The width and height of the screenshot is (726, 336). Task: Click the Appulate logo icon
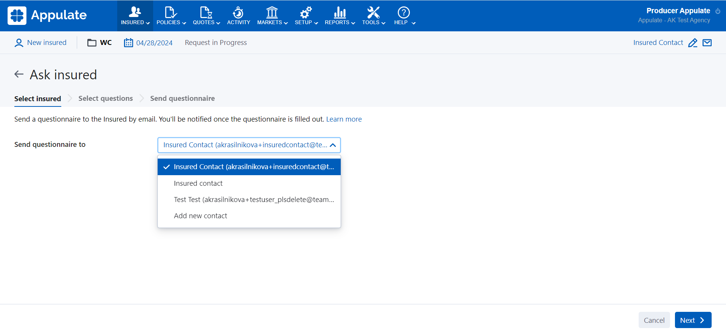17,15
